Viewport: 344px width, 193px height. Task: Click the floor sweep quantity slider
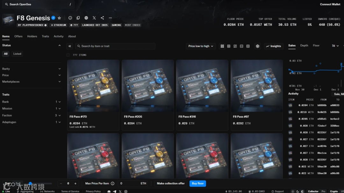click(x=40, y=183)
